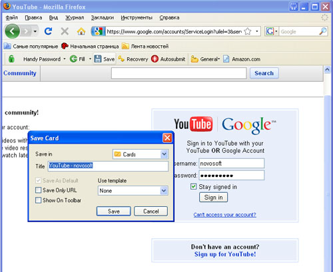
Task: Enable the Save Only URL checkbox
Action: point(38,190)
